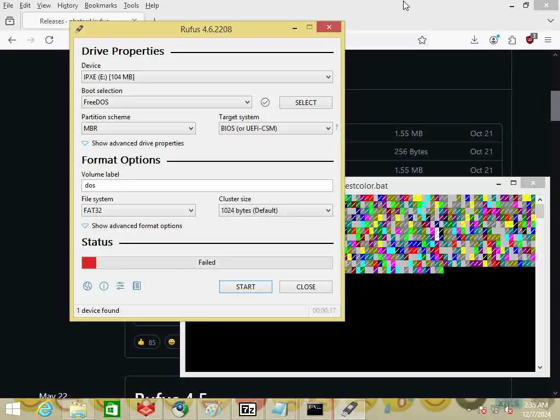Click in the Volume label field
Image resolution: width=560 pixels, height=420 pixels.
(207, 185)
